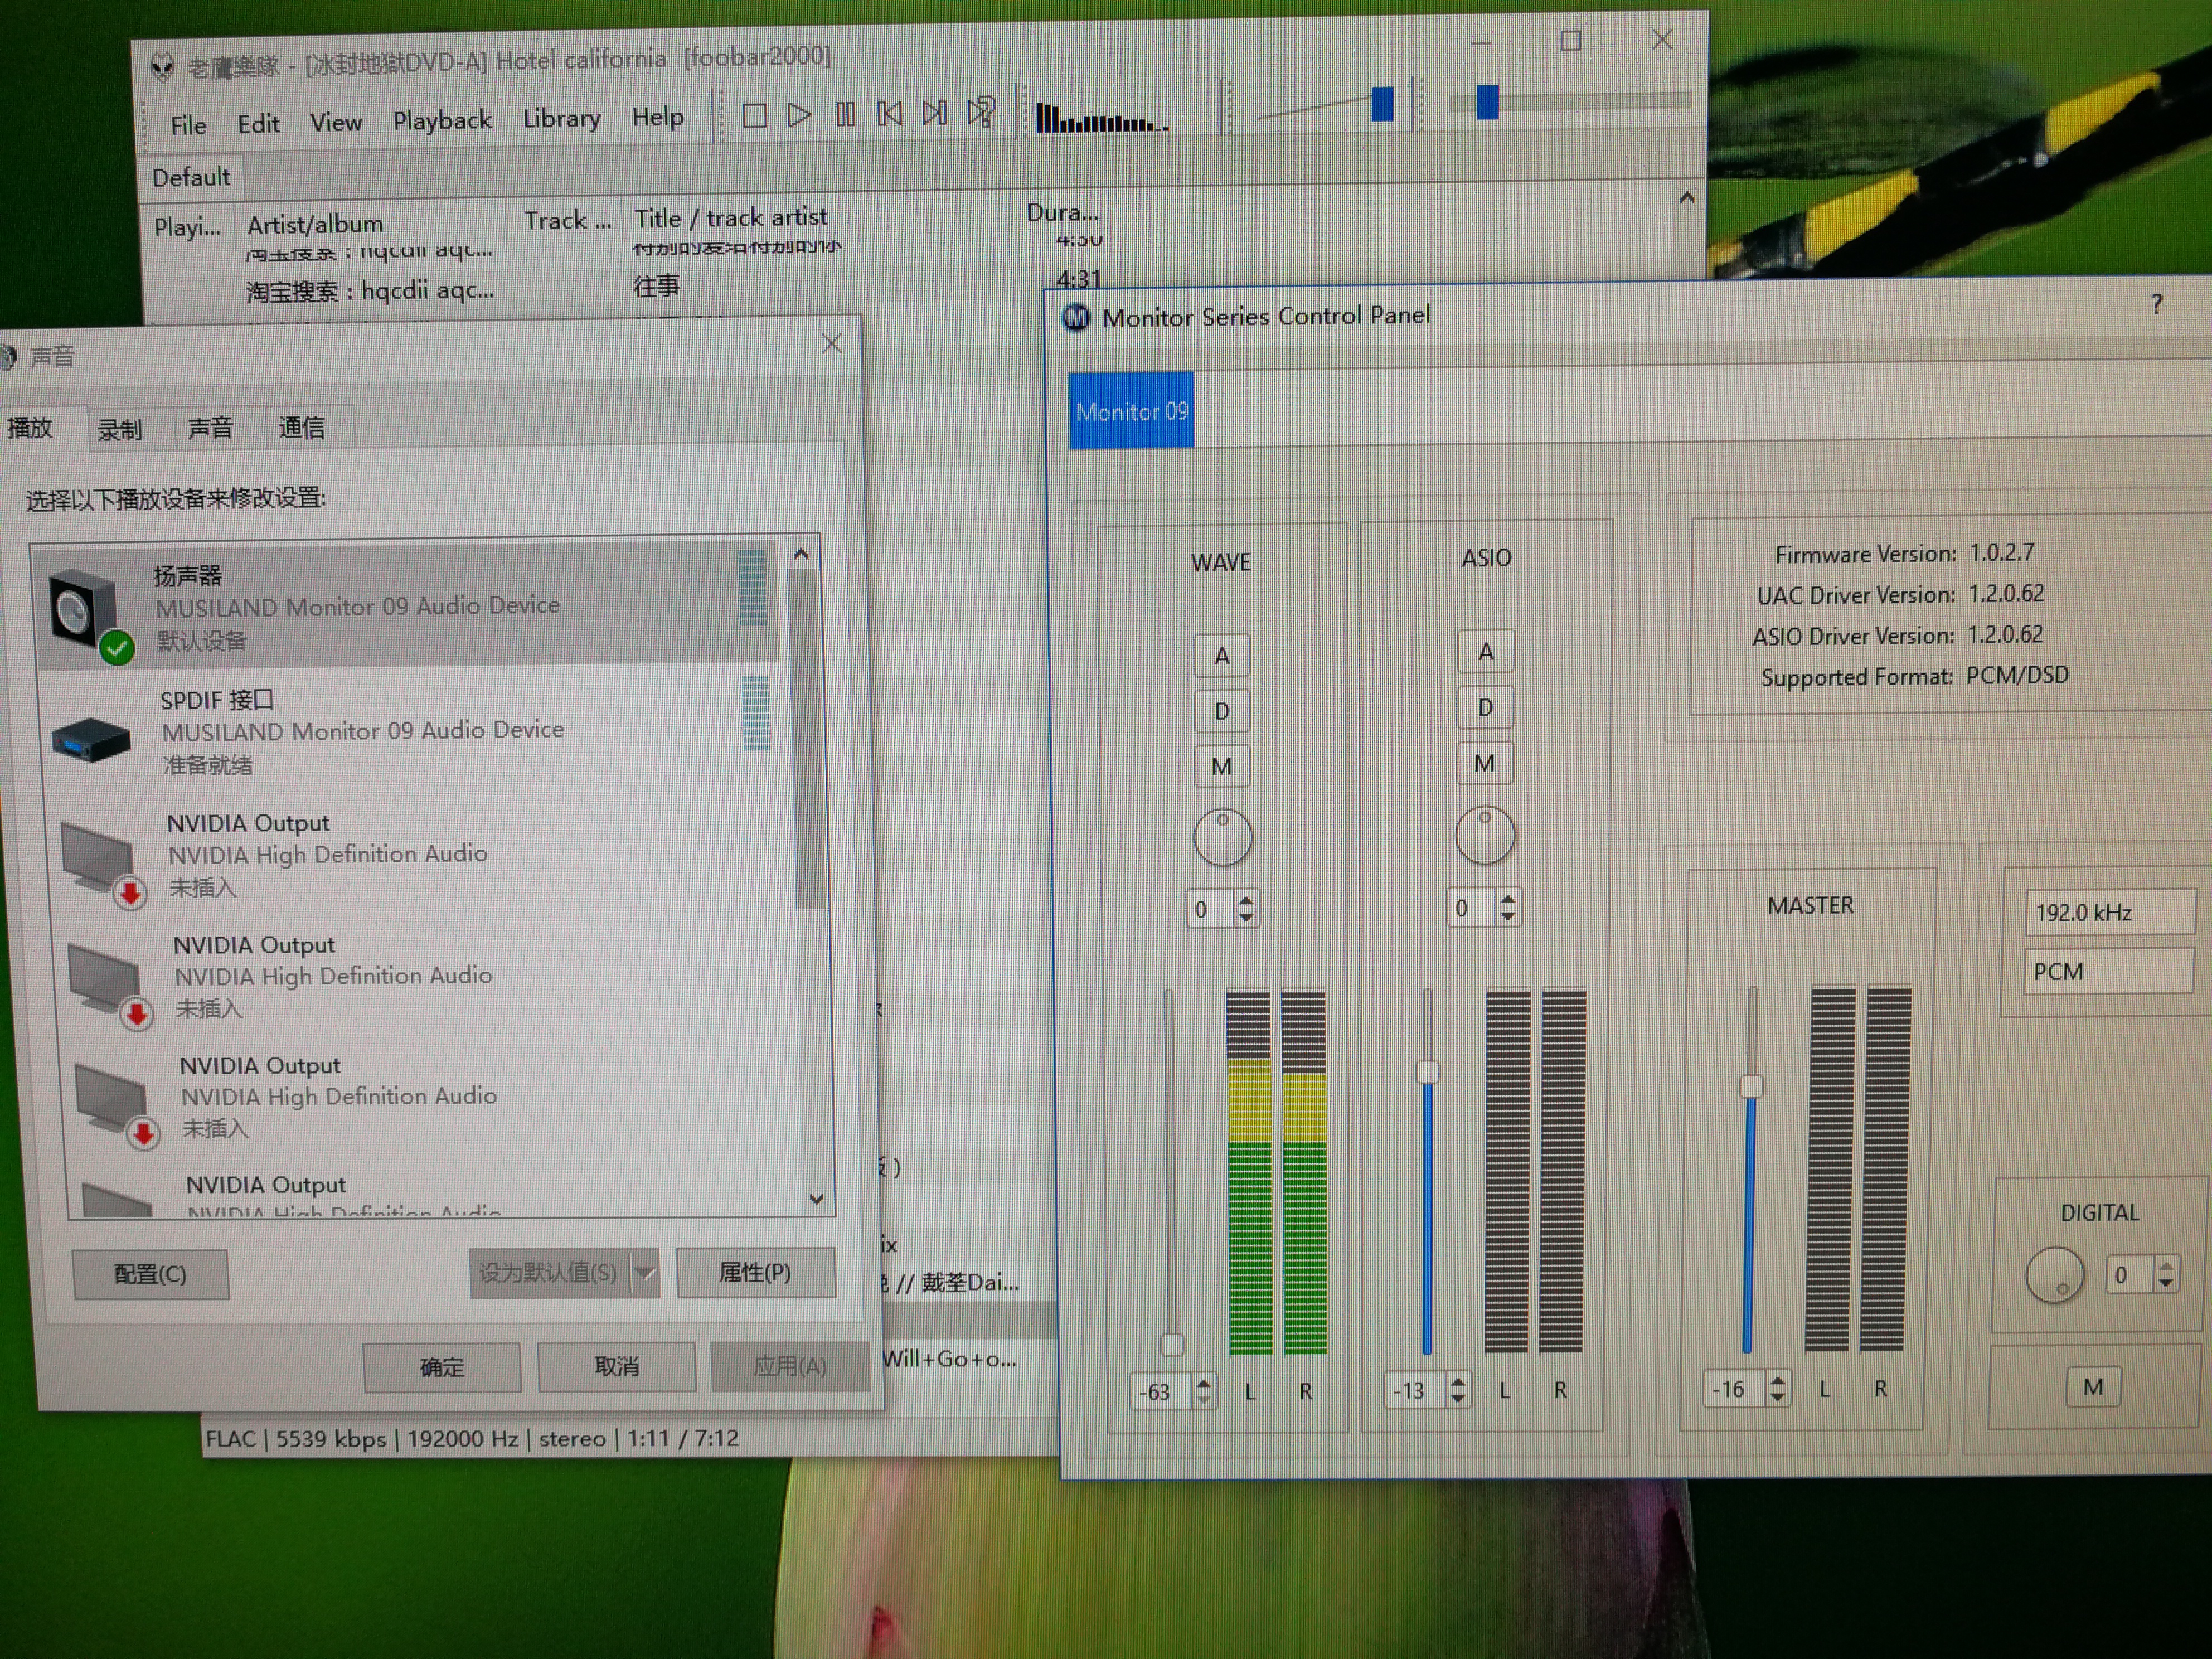Open the Playback menu
2212x1659 pixels.
point(442,121)
